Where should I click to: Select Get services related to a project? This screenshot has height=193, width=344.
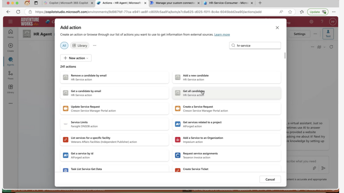point(226,124)
